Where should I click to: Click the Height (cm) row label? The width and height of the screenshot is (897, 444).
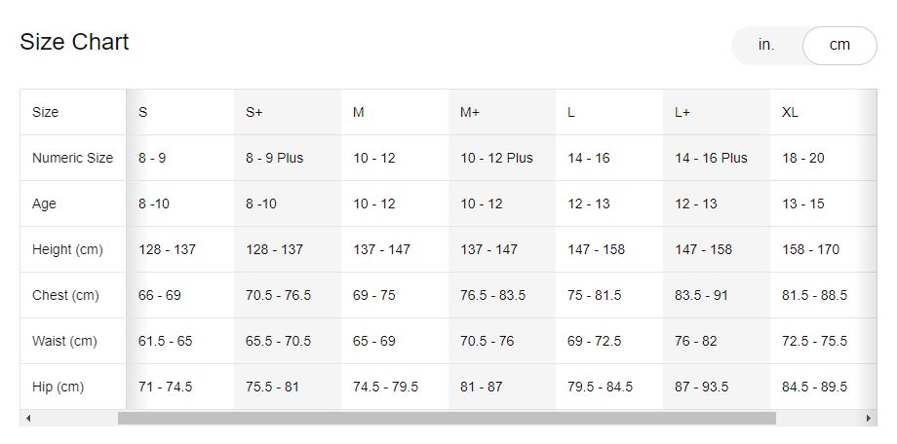pos(73,249)
